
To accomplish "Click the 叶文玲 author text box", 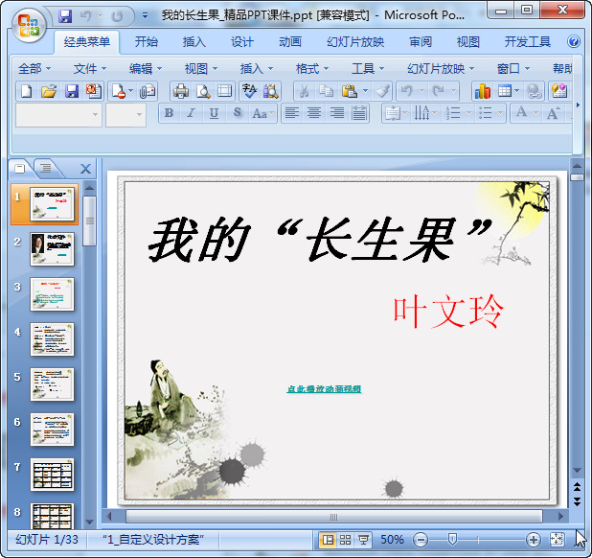I will [x=448, y=312].
